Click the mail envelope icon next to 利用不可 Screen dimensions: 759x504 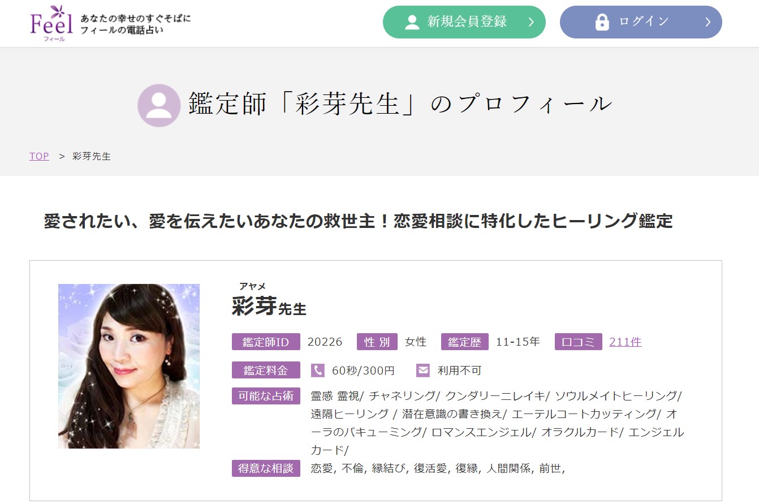(423, 371)
